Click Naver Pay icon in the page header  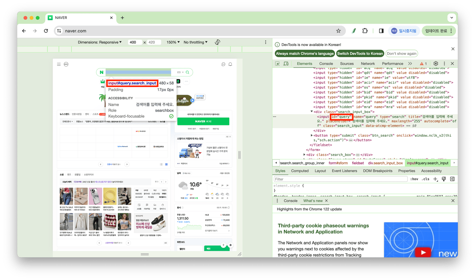[x=66, y=64]
